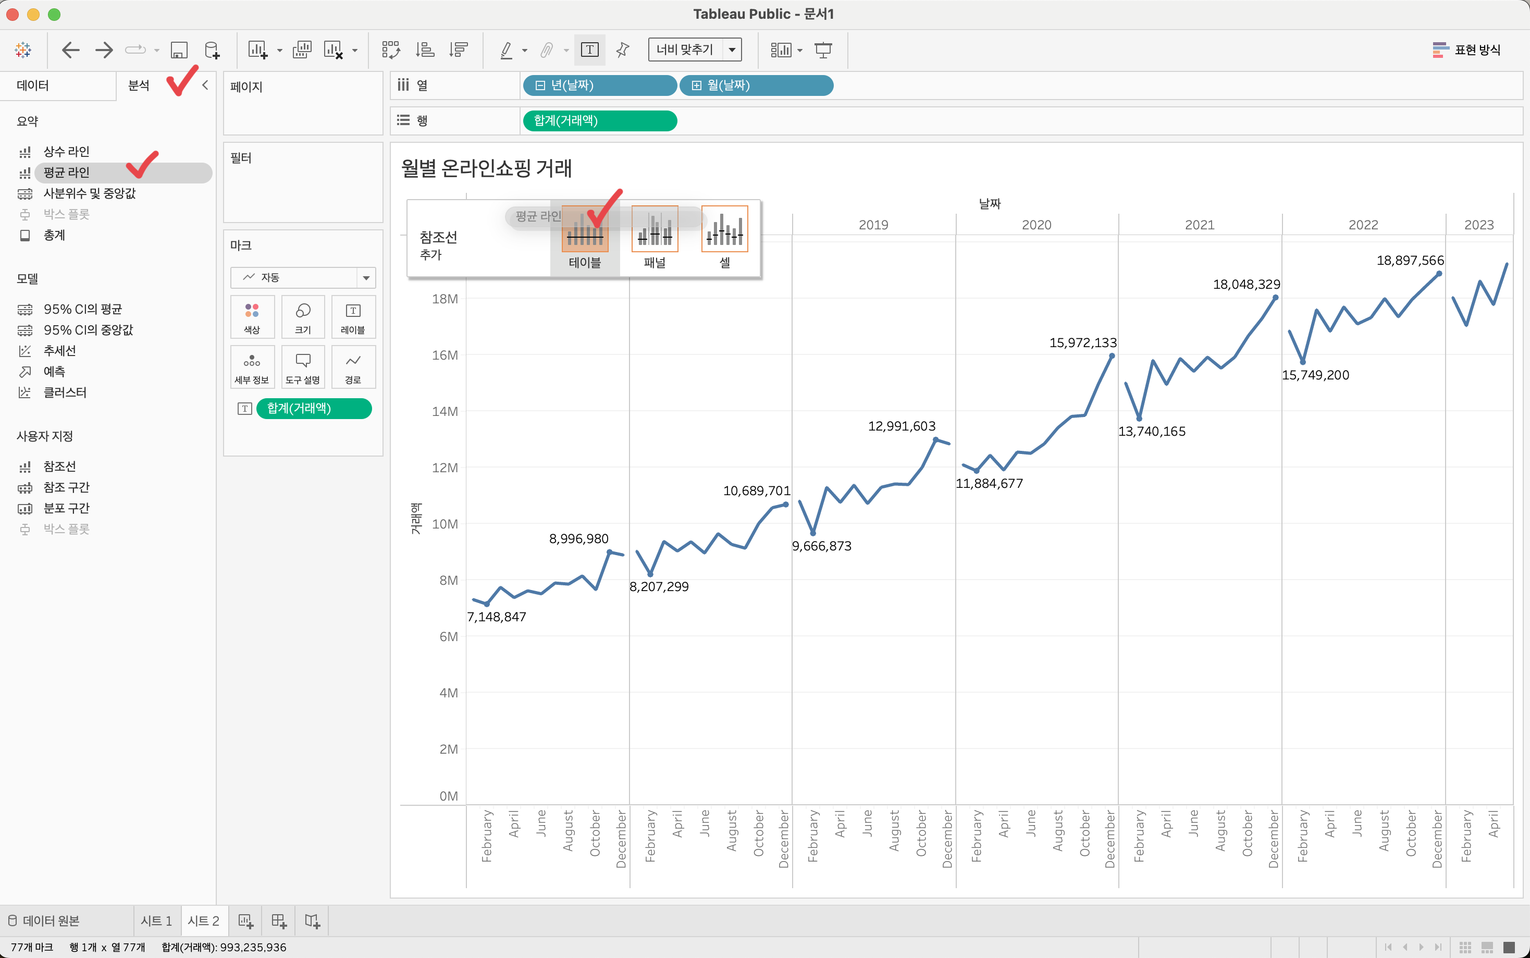Screen dimensions: 1530x958
Task: Click the Presentation mode icon
Action: 823,50
